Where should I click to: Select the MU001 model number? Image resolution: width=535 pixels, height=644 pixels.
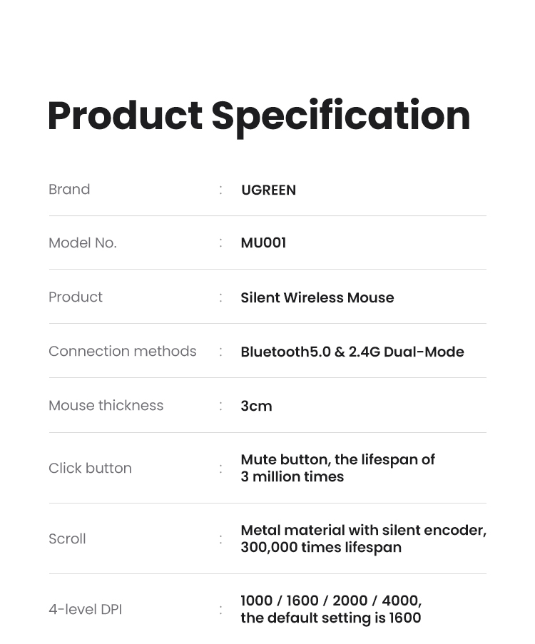tap(263, 243)
